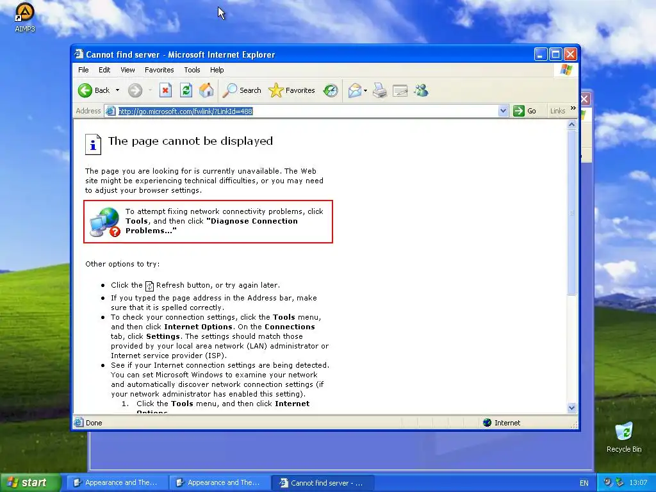The width and height of the screenshot is (656, 492).
Task: Expand the address bar dropdown list
Action: coord(504,111)
